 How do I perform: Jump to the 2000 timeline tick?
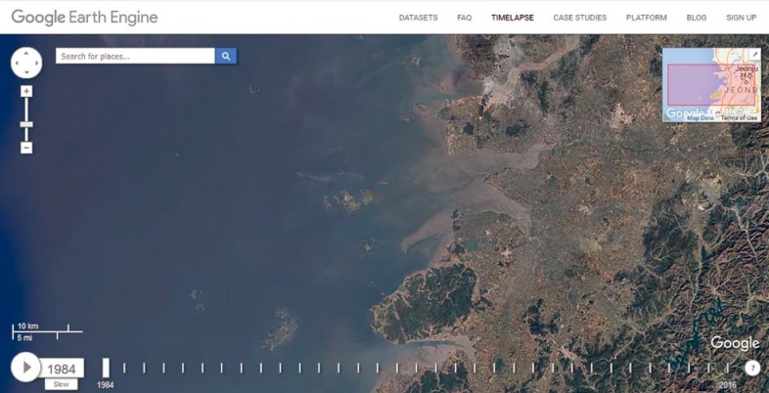click(x=417, y=368)
